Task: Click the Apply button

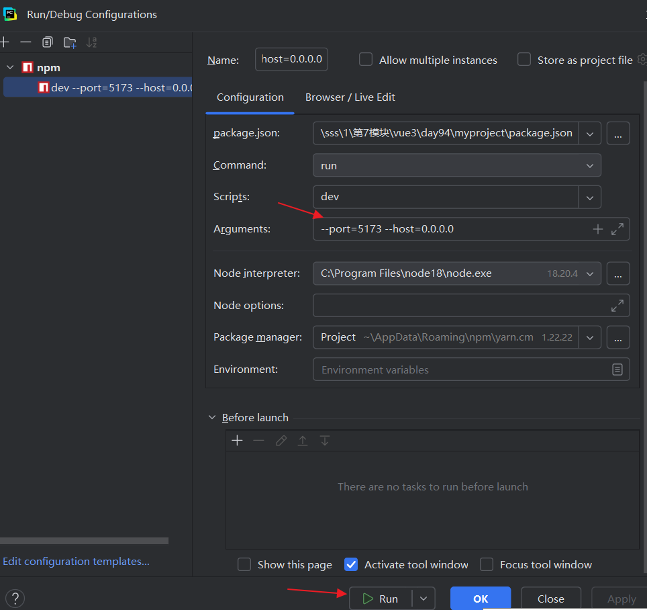Action: (x=621, y=599)
